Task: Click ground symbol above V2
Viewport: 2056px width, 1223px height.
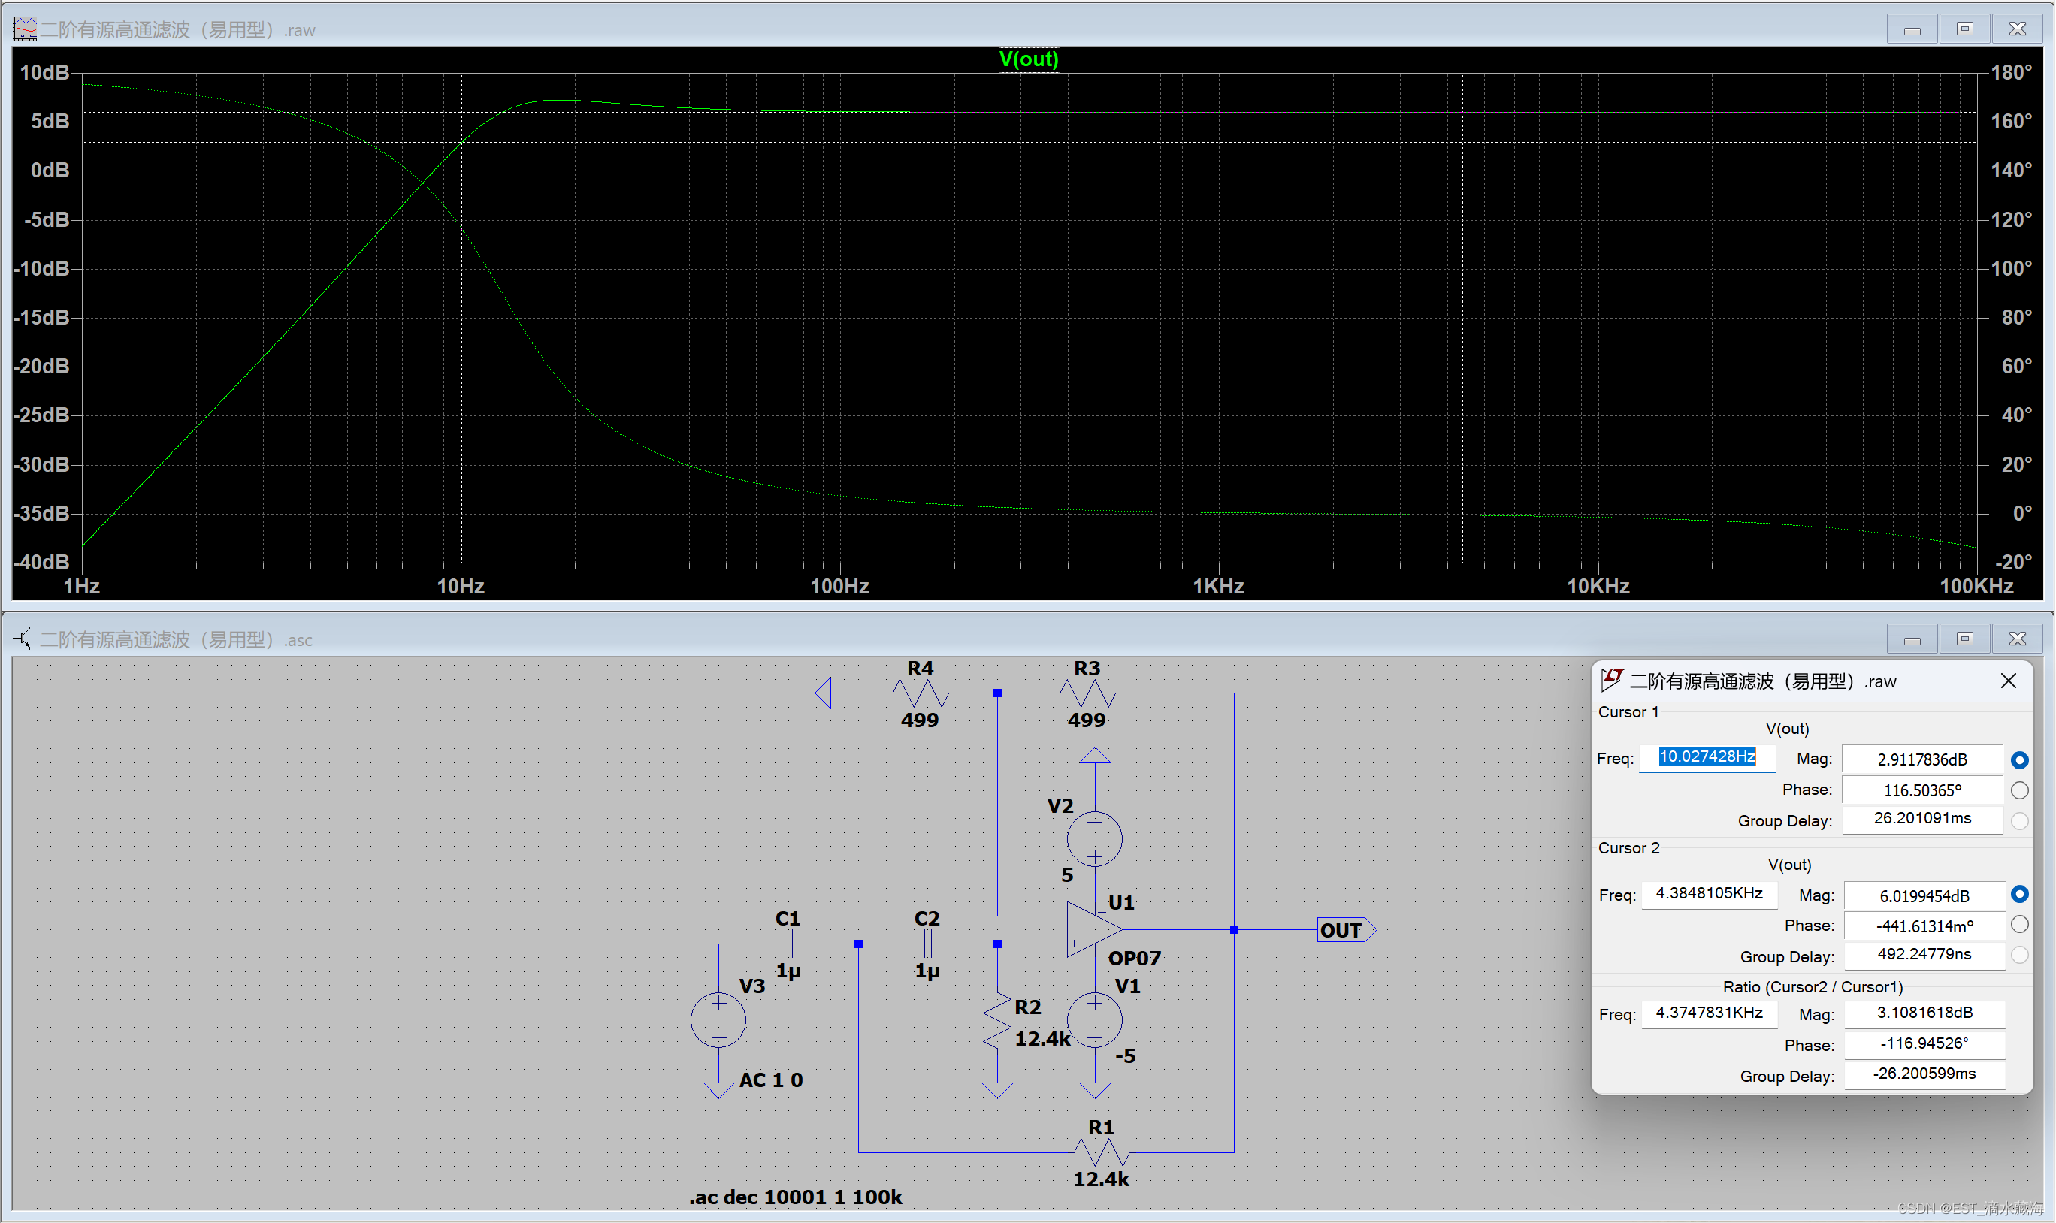Action: tap(1095, 755)
